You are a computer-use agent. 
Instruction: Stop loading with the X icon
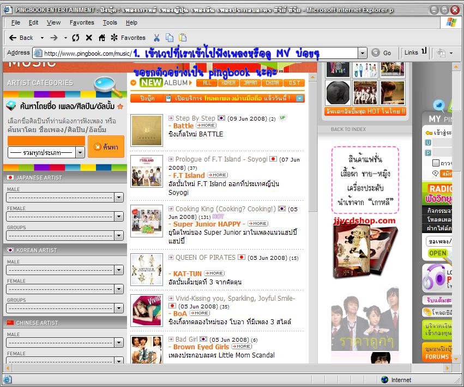pyautogui.click(x=89, y=38)
